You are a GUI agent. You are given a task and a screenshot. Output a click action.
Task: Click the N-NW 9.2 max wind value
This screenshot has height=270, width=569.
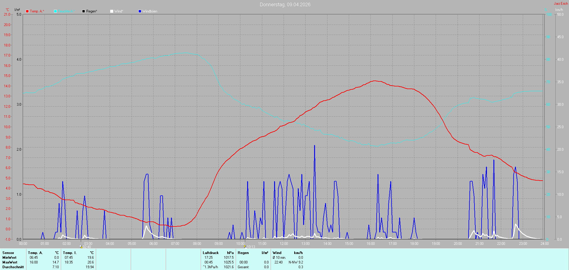pos(295,262)
